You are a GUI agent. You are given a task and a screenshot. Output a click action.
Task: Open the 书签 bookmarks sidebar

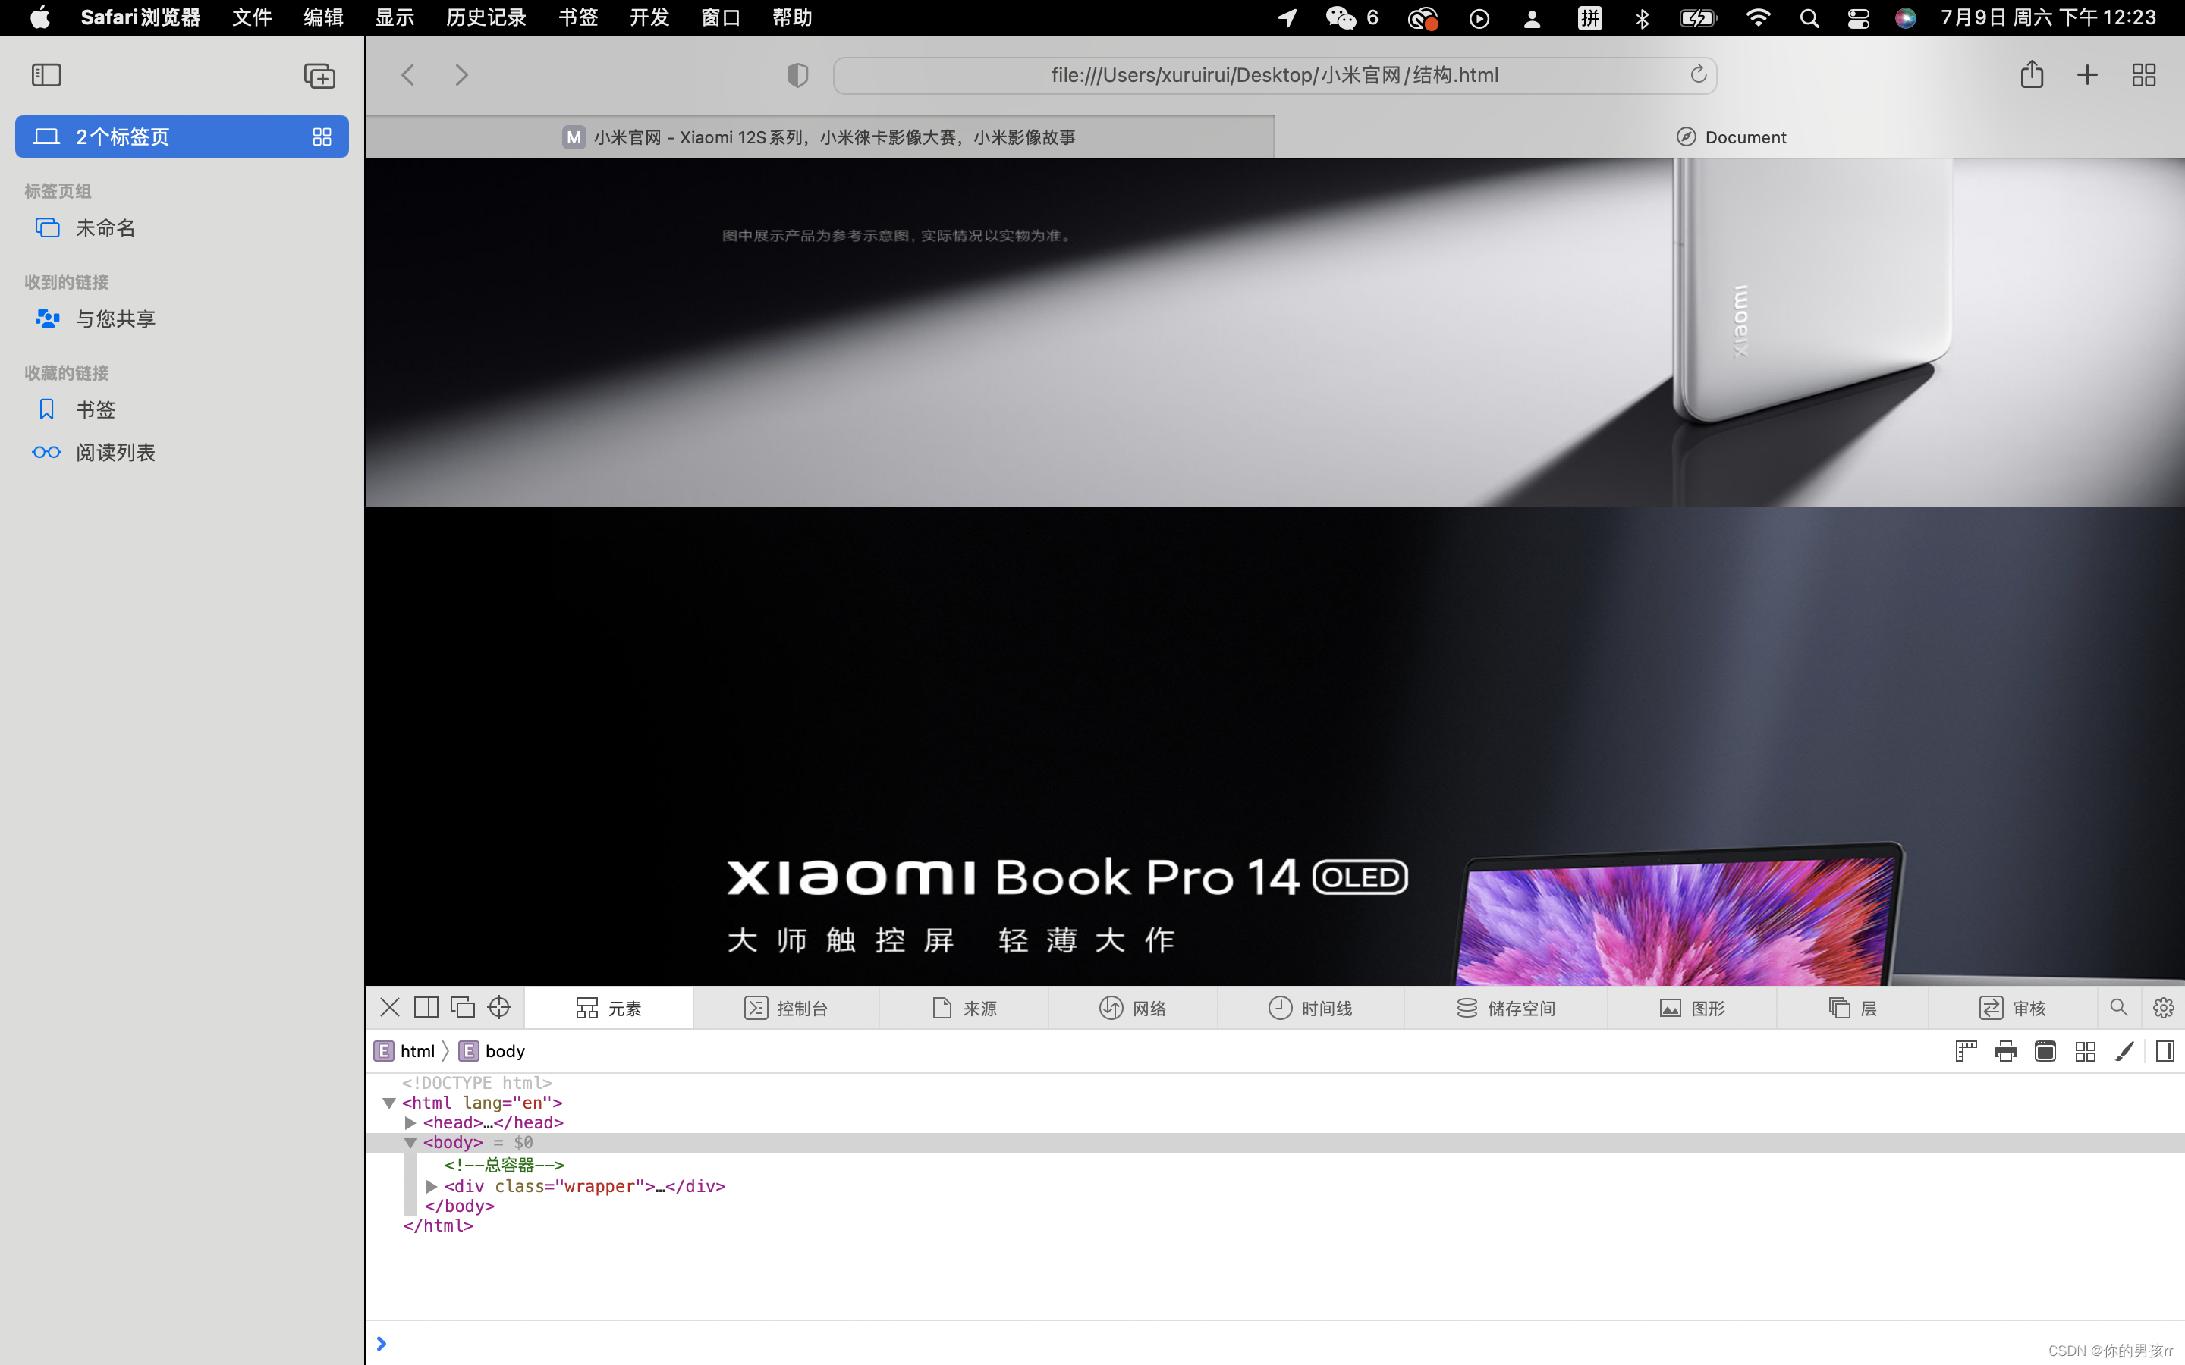(96, 409)
